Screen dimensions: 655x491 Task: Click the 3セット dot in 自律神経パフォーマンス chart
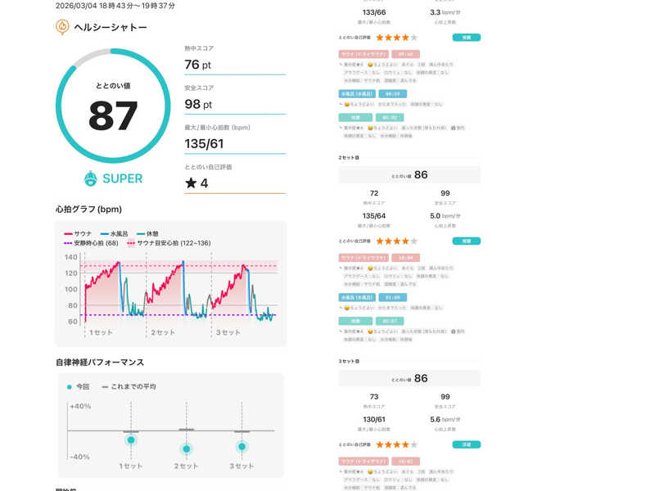point(242,446)
